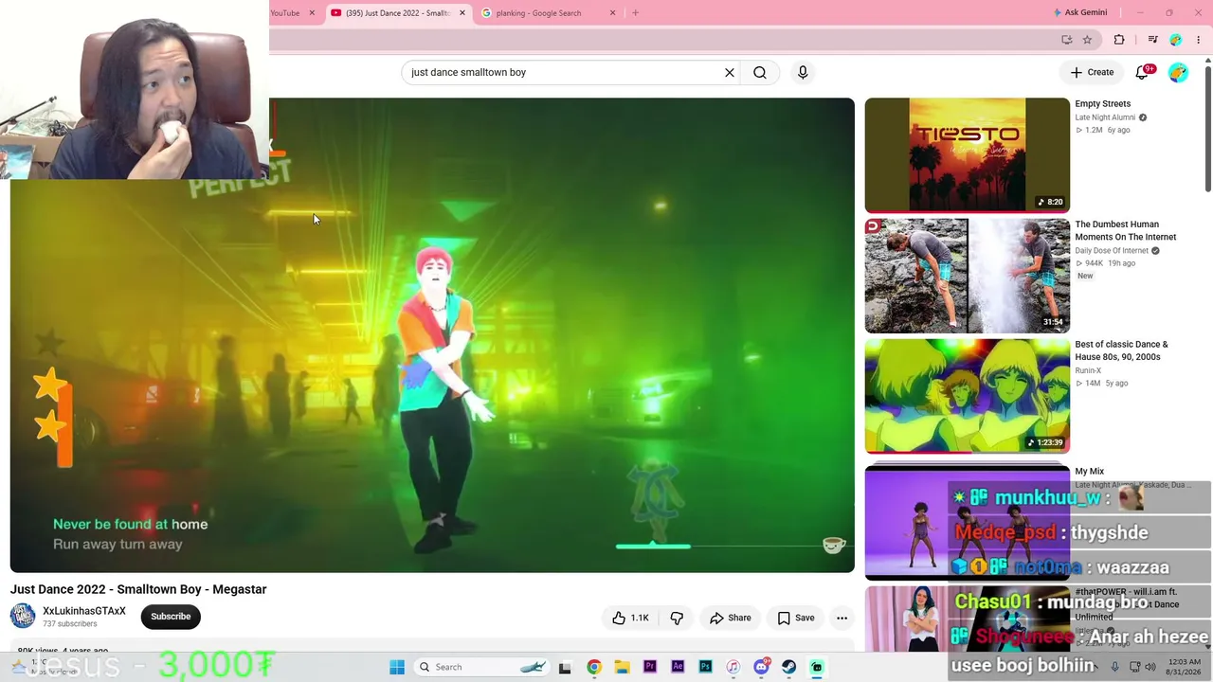Screen dimensions: 1213x682
Task: Subscribe to XxLukinhasGTAxX channel
Action: point(171,617)
